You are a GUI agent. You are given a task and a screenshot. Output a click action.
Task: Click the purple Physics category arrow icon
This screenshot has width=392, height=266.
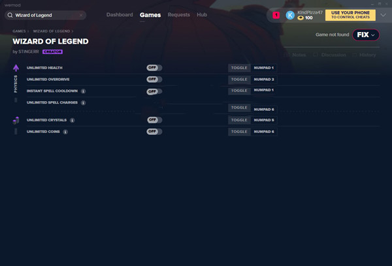[16, 68]
